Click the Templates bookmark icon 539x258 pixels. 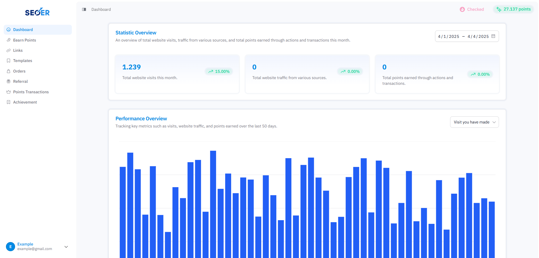(x=9, y=61)
